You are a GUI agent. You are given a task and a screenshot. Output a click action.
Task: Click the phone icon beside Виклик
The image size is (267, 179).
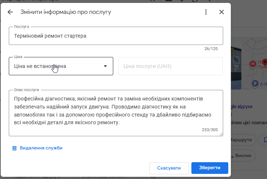[x=232, y=156]
